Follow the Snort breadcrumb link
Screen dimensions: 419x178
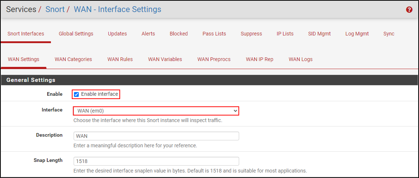pyautogui.click(x=55, y=10)
